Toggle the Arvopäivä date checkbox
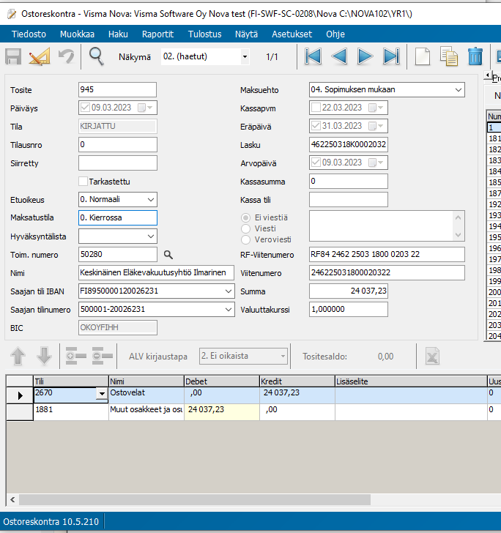The height and width of the screenshot is (533, 501). click(x=316, y=163)
